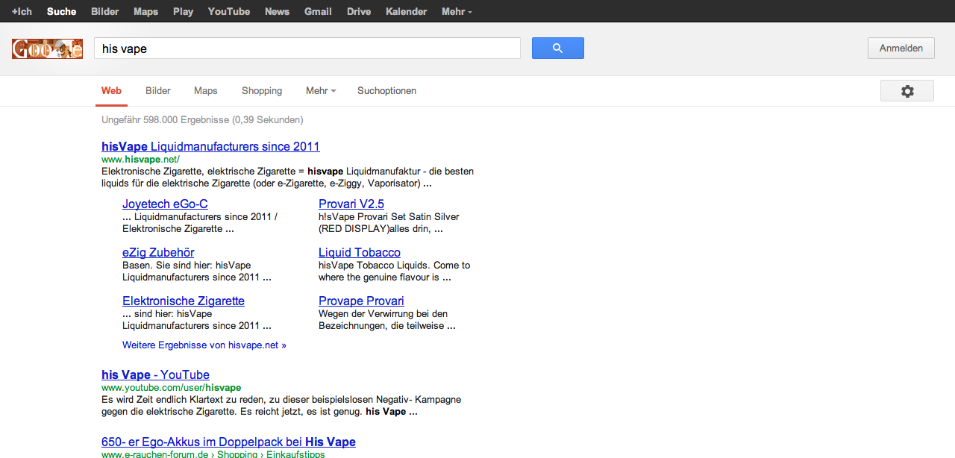Open the Liquid Tobacco sitelink
Image resolution: width=955 pixels, height=458 pixels.
click(359, 252)
